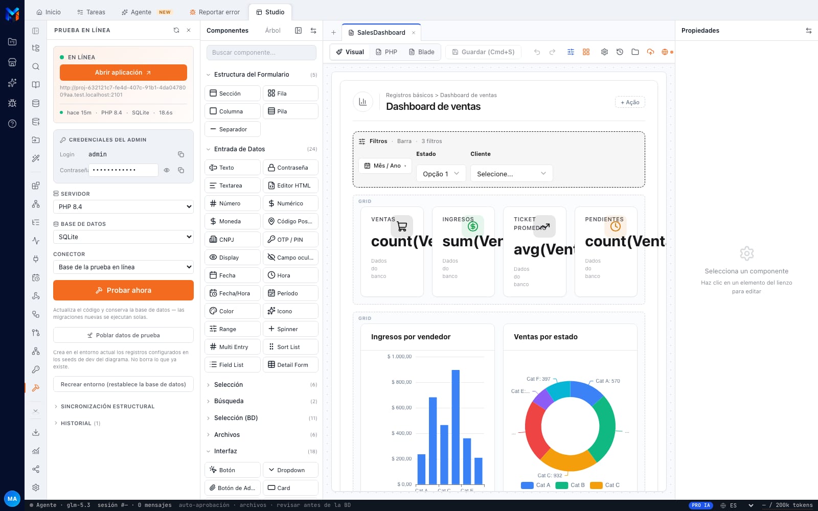This screenshot has height=511, width=818.
Task: Click Abrir aplicación button
Action: [123, 73]
